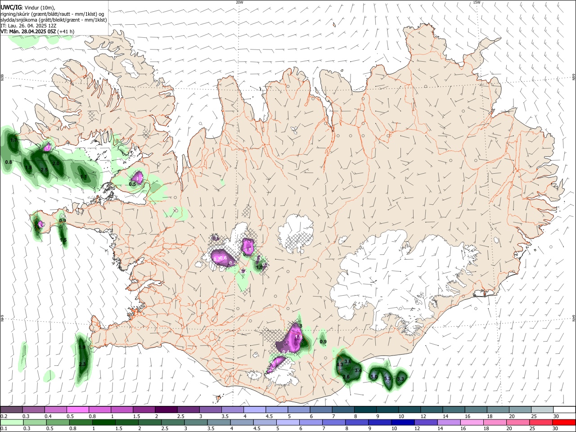Viewport: 576px width, 432px height.
Task: Click the '20W' longitude label
Action: (239, 2)
